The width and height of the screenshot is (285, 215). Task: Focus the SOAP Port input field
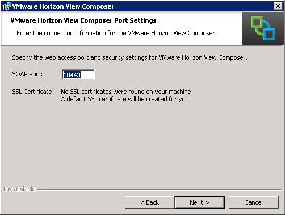[78, 75]
